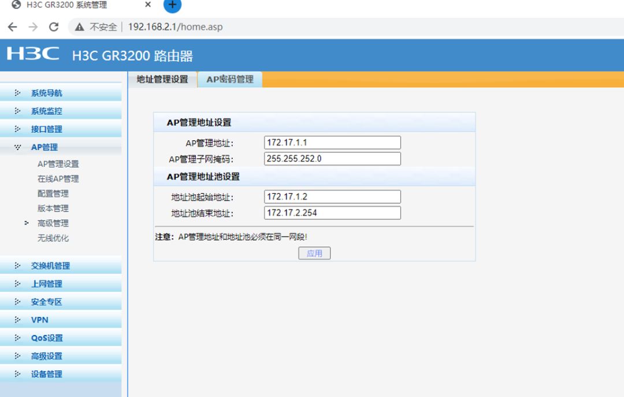Click the 不安全 security label
The image size is (624, 397).
click(103, 27)
